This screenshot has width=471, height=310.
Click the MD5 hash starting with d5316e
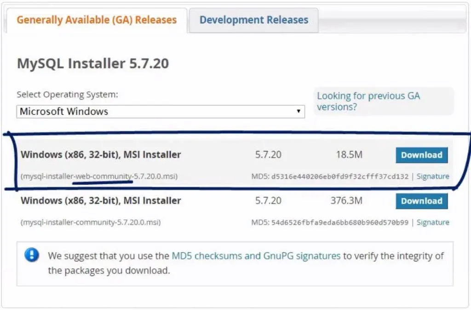(339, 176)
